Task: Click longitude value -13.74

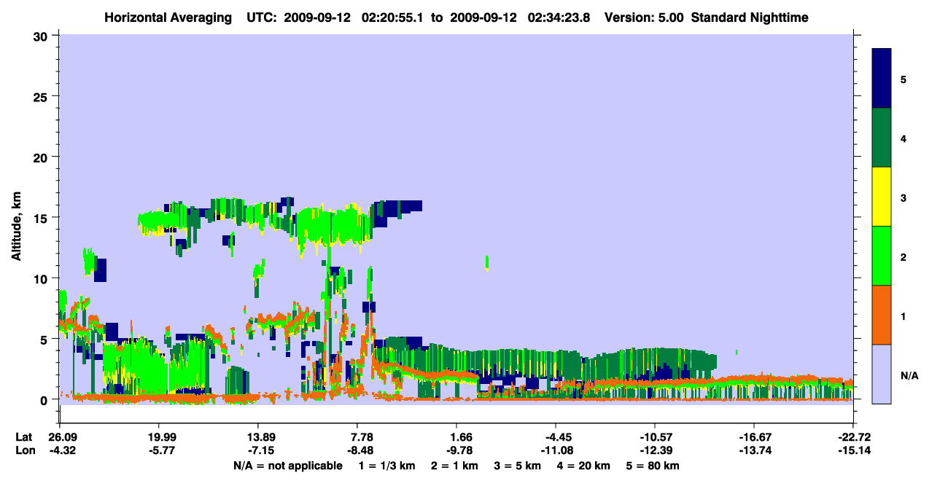Action: click(x=754, y=450)
